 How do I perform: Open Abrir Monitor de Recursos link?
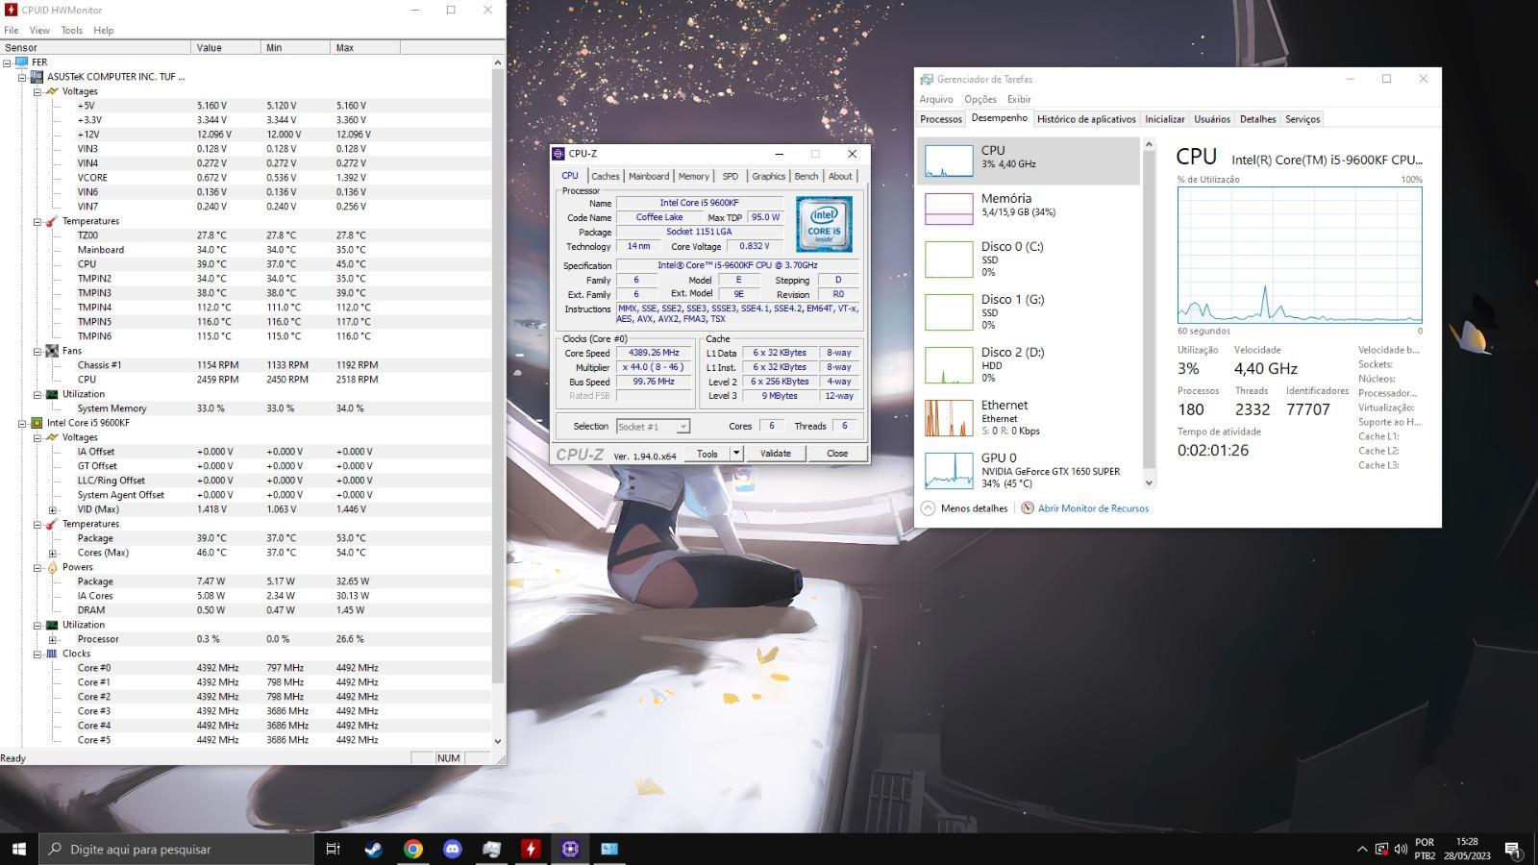pos(1093,508)
